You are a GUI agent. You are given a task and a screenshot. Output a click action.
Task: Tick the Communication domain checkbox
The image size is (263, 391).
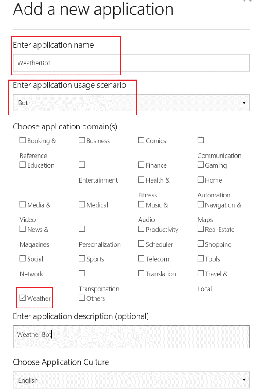pos(201,140)
